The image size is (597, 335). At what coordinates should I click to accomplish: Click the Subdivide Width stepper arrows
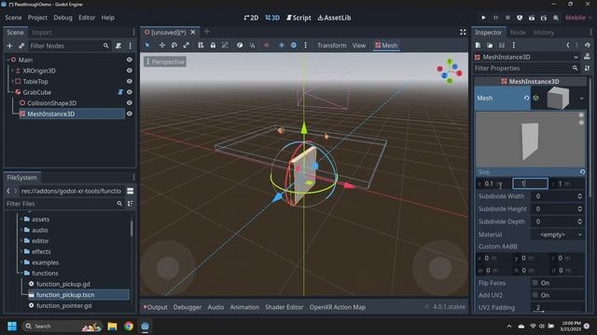coord(579,196)
